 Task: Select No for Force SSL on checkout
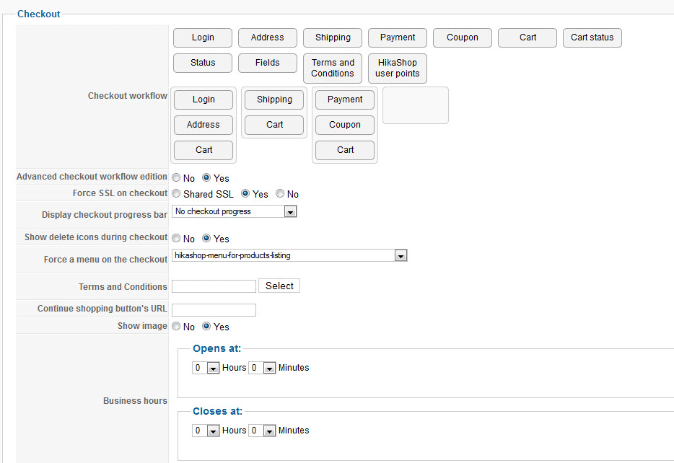coord(280,194)
